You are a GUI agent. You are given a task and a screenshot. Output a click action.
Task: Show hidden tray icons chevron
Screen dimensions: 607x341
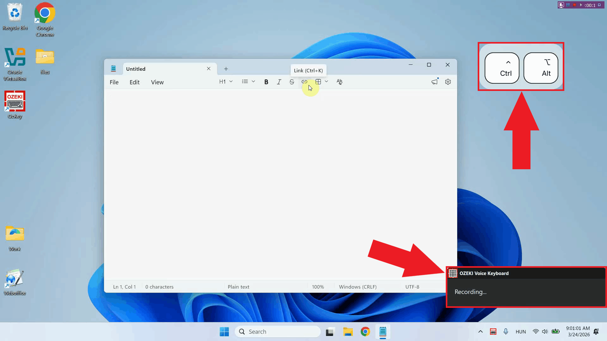481,332
